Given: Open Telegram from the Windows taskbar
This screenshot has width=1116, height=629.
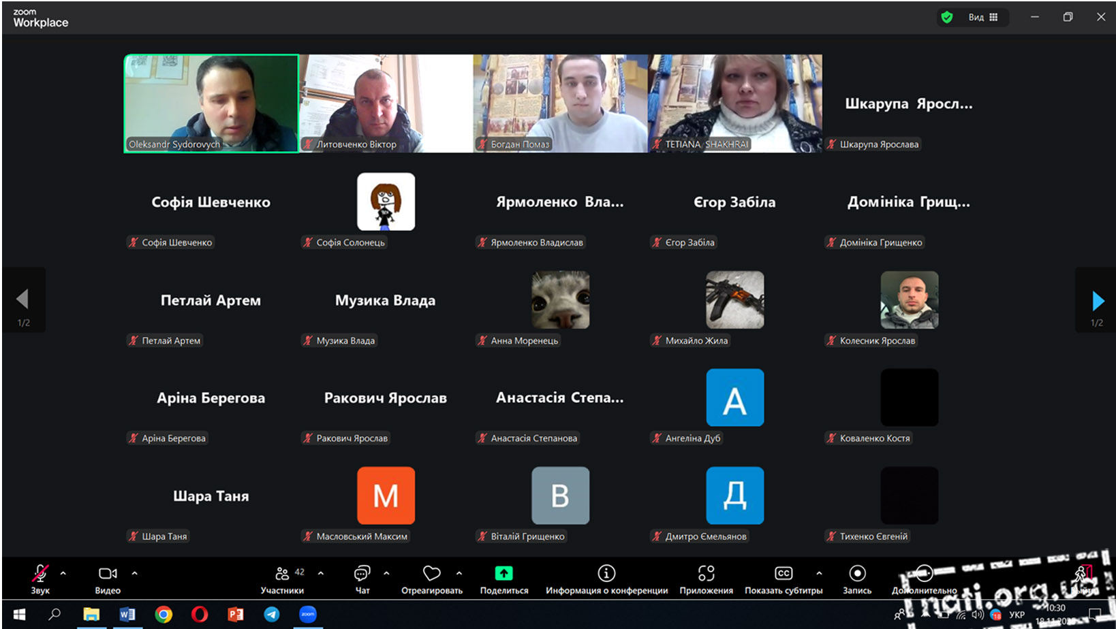Looking at the screenshot, I should [272, 615].
